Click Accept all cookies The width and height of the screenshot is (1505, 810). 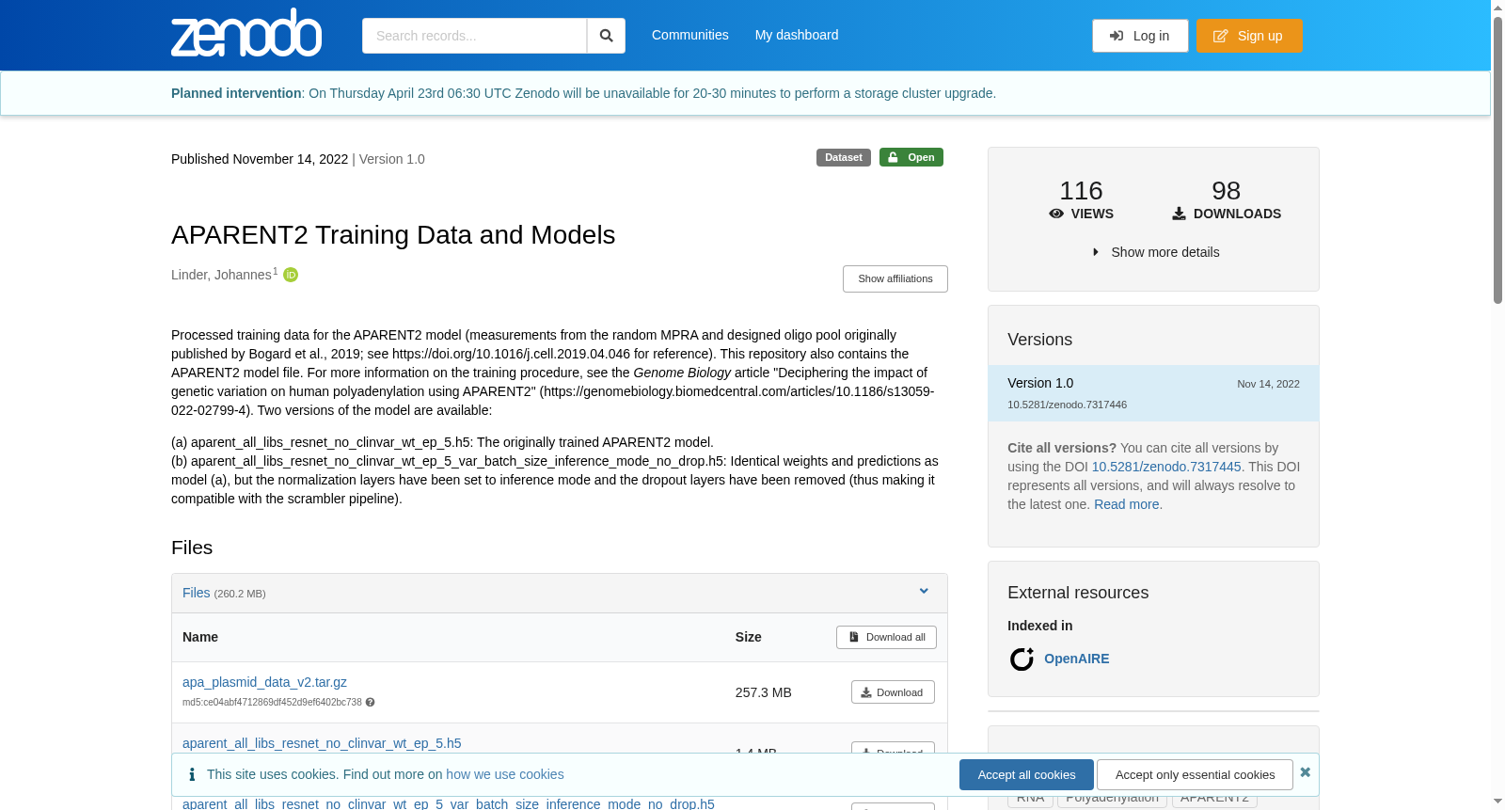tap(1026, 774)
